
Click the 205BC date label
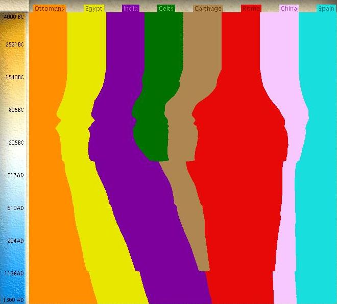(x=16, y=143)
